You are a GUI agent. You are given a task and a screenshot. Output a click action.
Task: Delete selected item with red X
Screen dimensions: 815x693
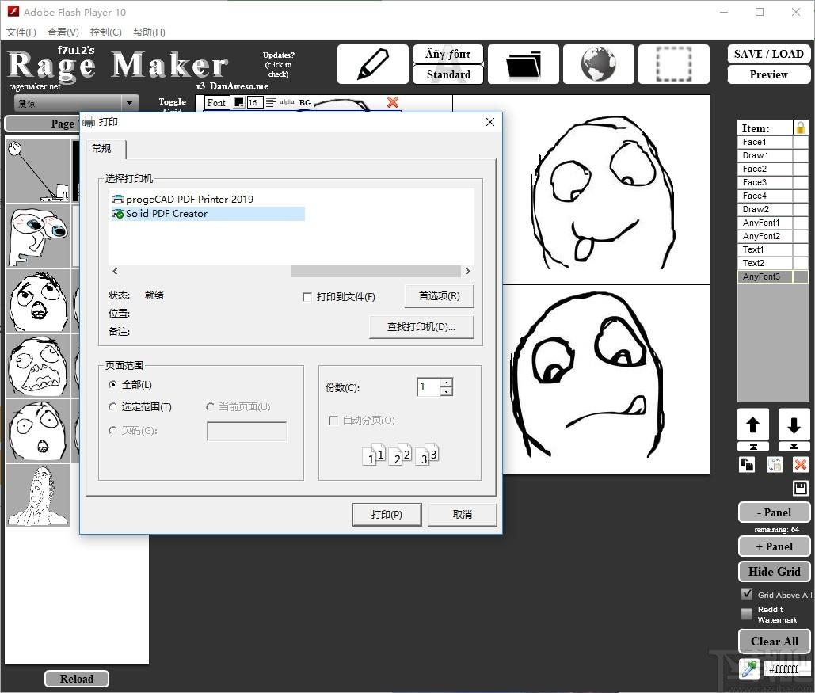tap(801, 464)
